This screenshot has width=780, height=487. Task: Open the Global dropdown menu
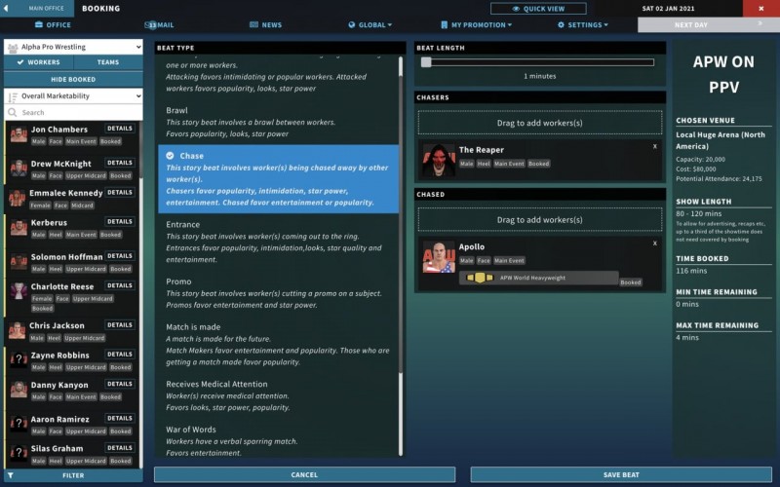click(370, 24)
